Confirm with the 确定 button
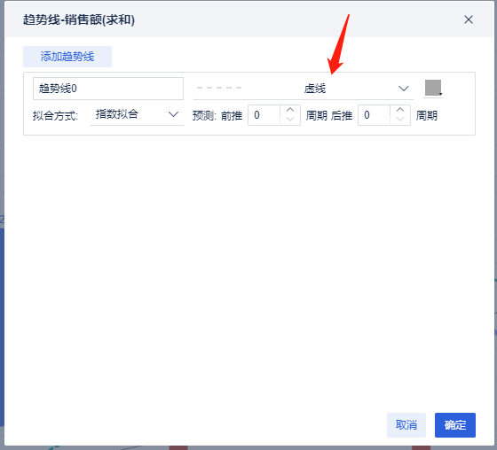The height and width of the screenshot is (450, 497). click(454, 425)
